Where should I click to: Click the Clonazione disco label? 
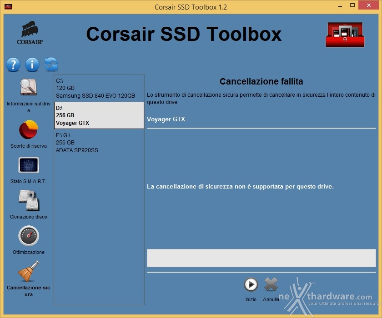click(29, 217)
